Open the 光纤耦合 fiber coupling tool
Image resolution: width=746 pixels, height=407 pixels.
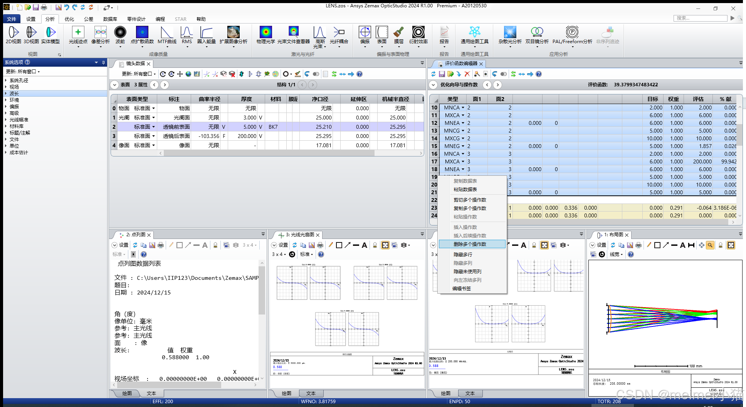[x=339, y=37]
